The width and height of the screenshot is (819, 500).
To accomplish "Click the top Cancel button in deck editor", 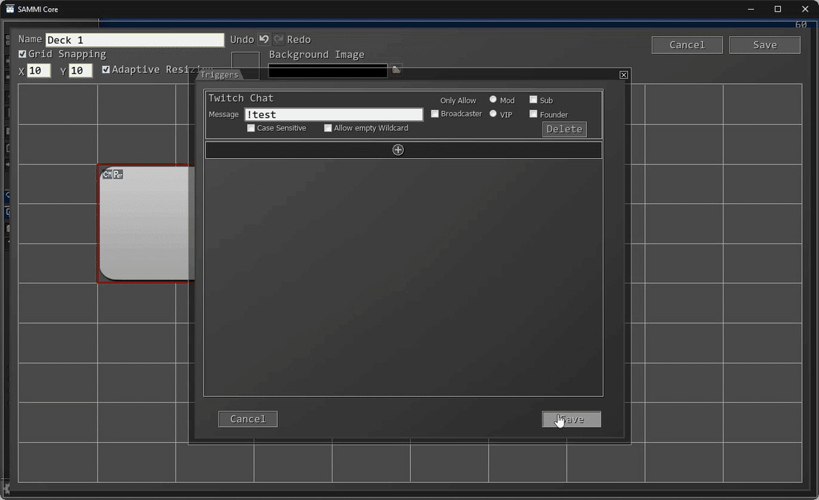I will 687,45.
